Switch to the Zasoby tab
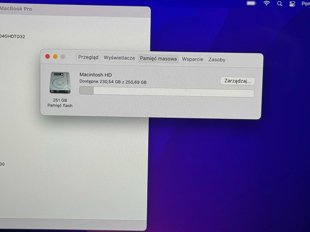 pos(217,60)
